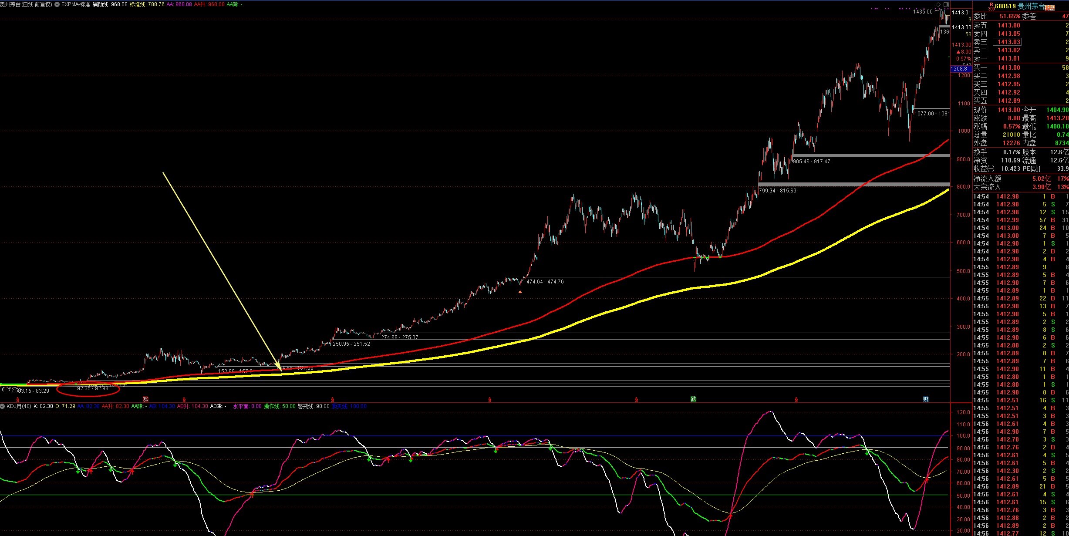
Task: Click the 辅助线: 968.08 legend value
Action: pyautogui.click(x=110, y=4)
